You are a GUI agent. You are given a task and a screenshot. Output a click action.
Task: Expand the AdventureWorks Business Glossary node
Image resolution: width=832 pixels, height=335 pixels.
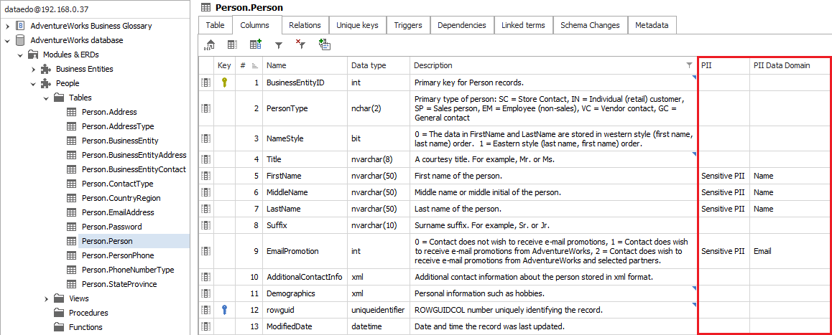[7, 26]
